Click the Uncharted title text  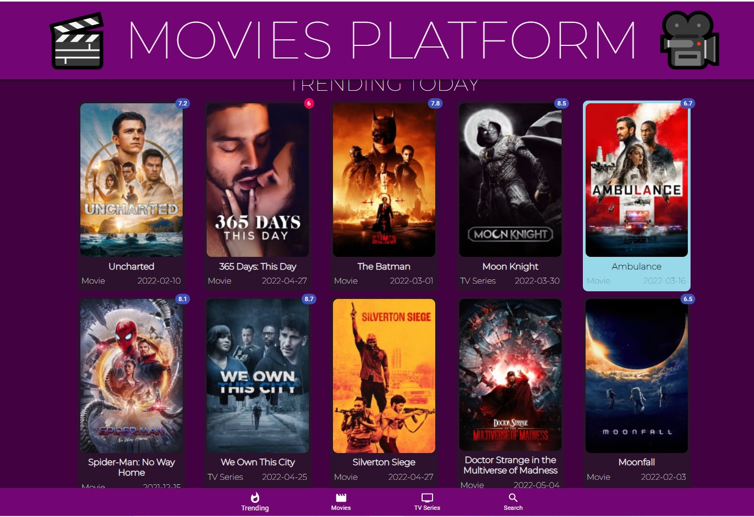coord(131,266)
